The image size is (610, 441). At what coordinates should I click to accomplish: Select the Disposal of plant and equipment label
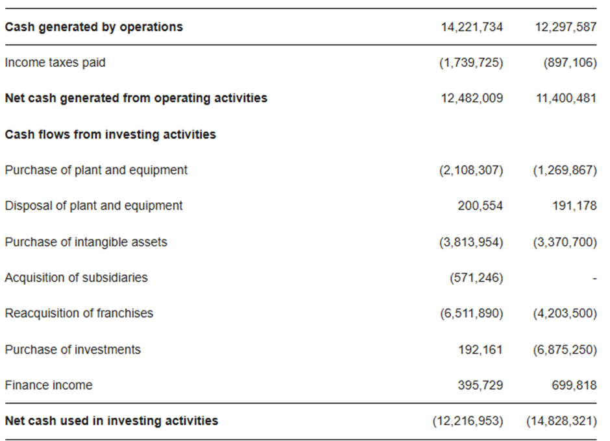pos(93,206)
